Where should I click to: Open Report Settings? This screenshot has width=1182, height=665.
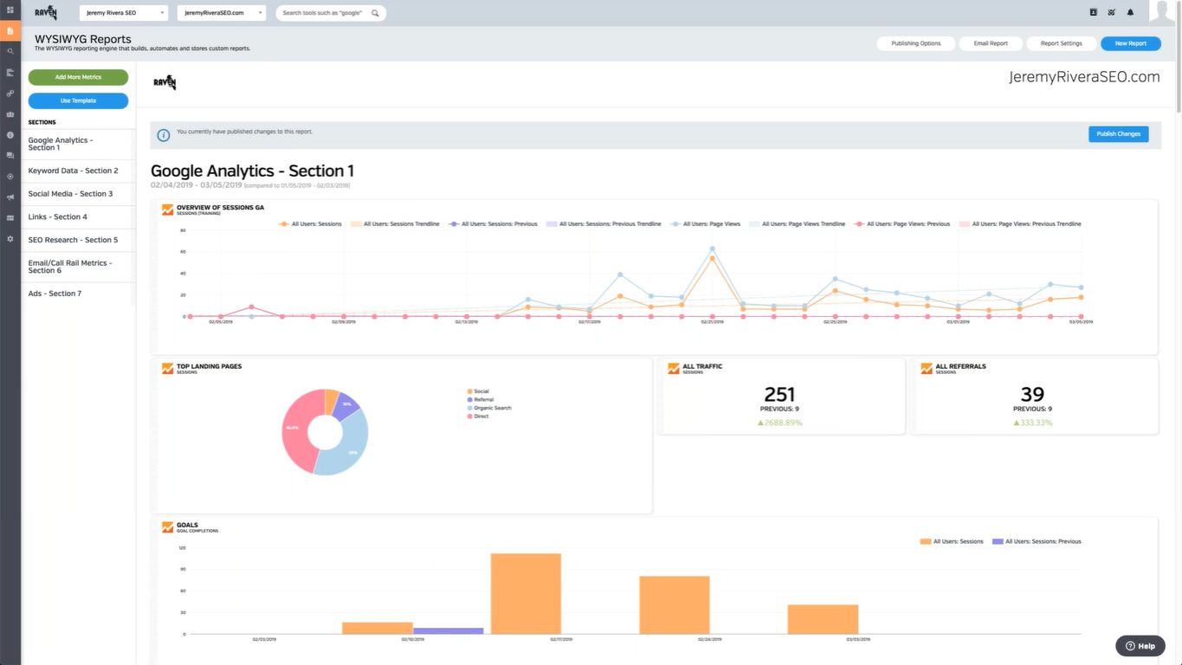[1061, 43]
